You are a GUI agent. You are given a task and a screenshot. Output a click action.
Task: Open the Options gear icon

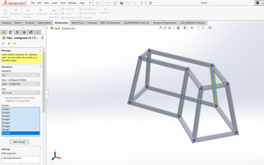(150, 3)
